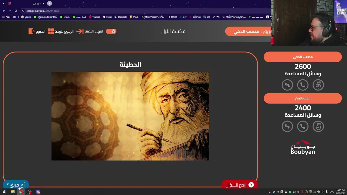Click the exit door icon
The image size is (347, 195).
pyautogui.click(x=31, y=31)
